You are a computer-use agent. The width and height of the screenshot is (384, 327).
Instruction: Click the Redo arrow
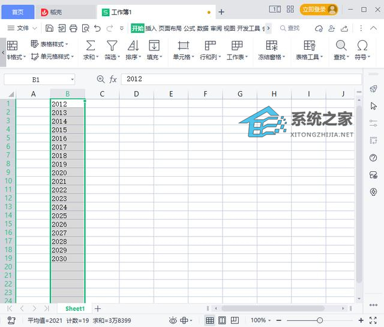(x=109, y=28)
